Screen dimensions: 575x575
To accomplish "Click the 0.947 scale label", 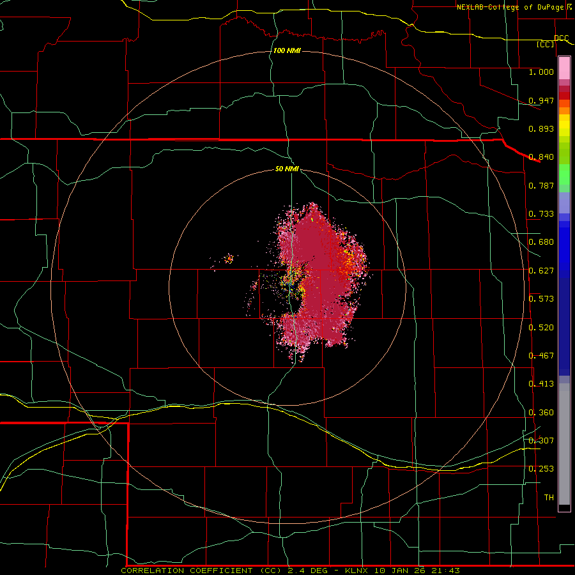I will click(x=541, y=100).
